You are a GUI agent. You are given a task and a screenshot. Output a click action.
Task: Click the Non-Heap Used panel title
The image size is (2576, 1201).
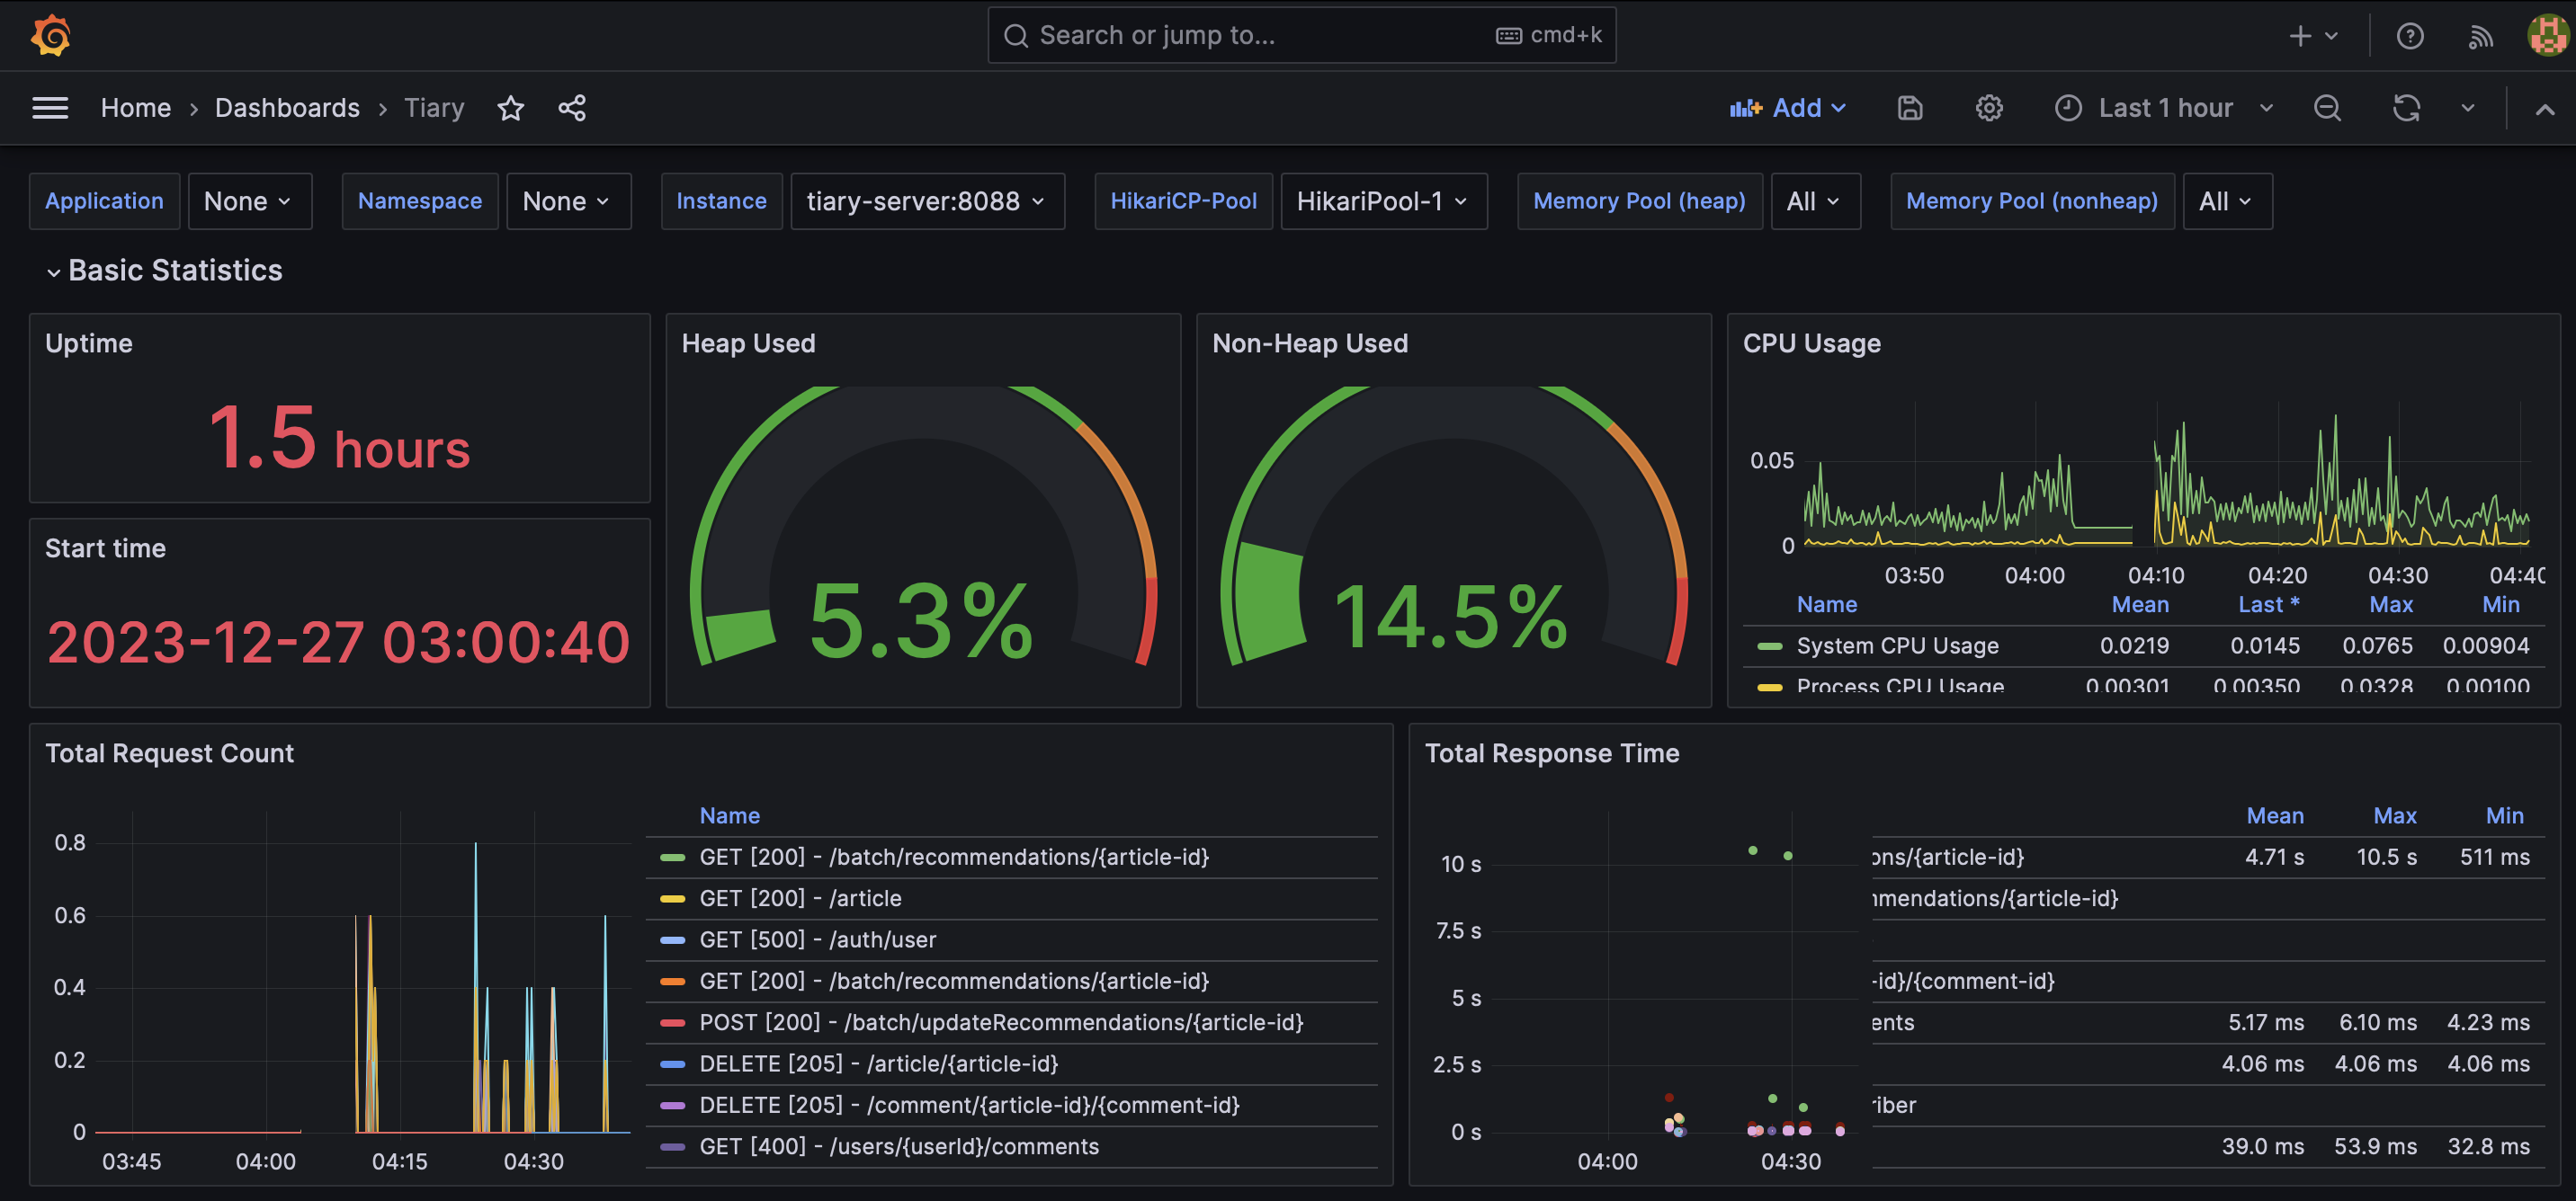1309,343
